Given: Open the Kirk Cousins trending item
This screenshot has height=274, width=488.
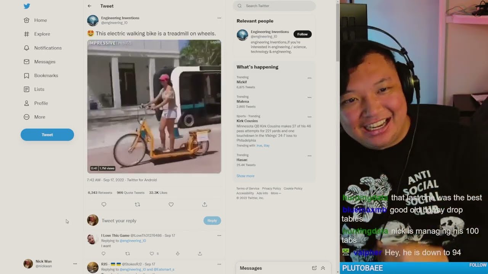Looking at the screenshot, I should [x=247, y=121].
